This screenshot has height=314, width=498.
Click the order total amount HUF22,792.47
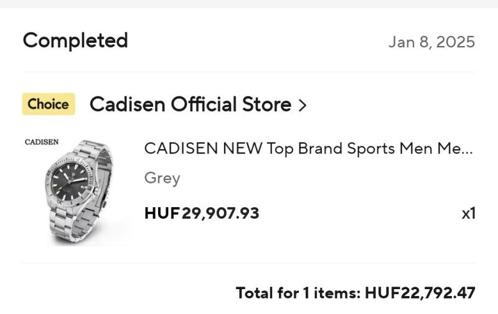point(420,292)
